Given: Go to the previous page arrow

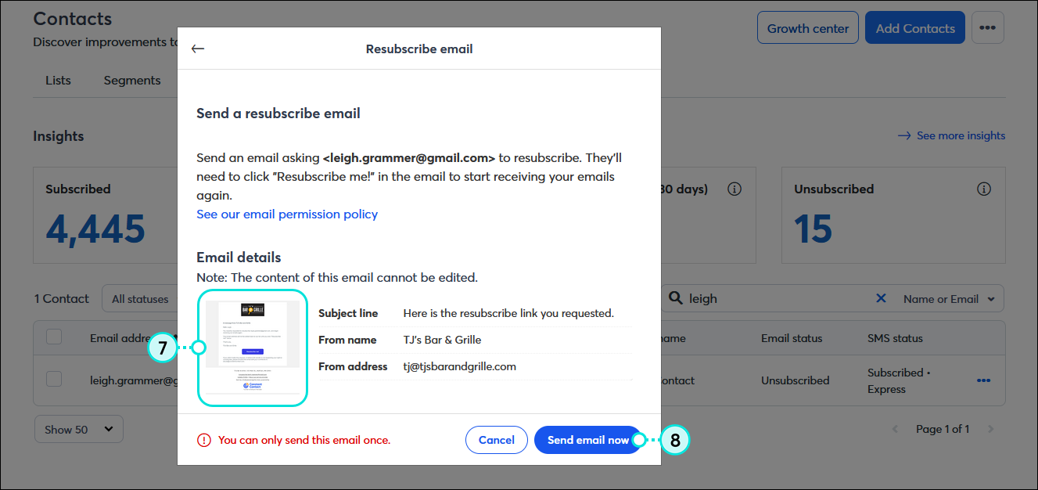Looking at the screenshot, I should click(x=896, y=429).
